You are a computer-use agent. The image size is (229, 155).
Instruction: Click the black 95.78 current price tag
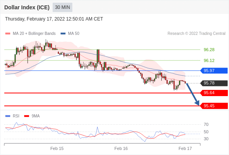(x=214, y=83)
